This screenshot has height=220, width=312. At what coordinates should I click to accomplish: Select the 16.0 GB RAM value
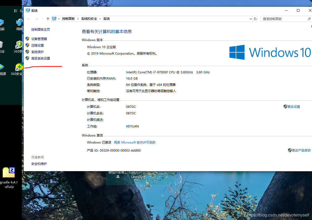click(132, 79)
